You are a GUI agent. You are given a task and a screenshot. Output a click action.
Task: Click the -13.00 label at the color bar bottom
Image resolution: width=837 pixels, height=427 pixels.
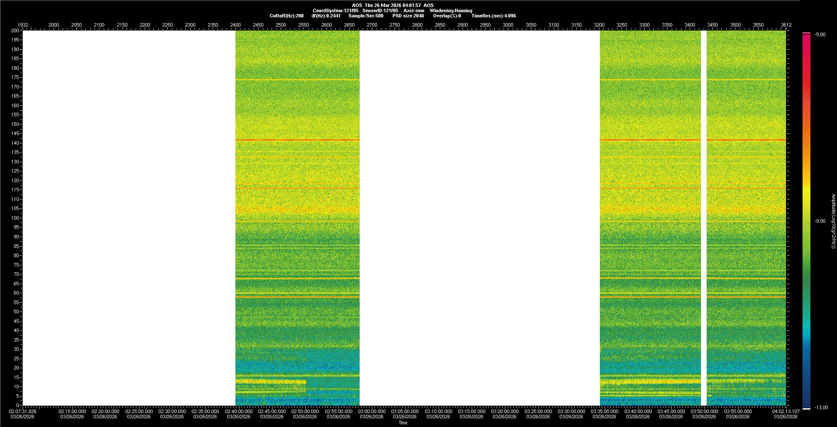tap(821, 408)
